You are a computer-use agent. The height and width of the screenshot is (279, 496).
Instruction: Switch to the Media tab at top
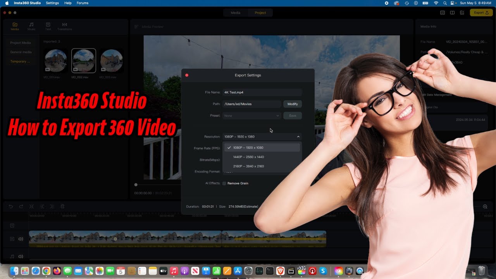pos(236,13)
